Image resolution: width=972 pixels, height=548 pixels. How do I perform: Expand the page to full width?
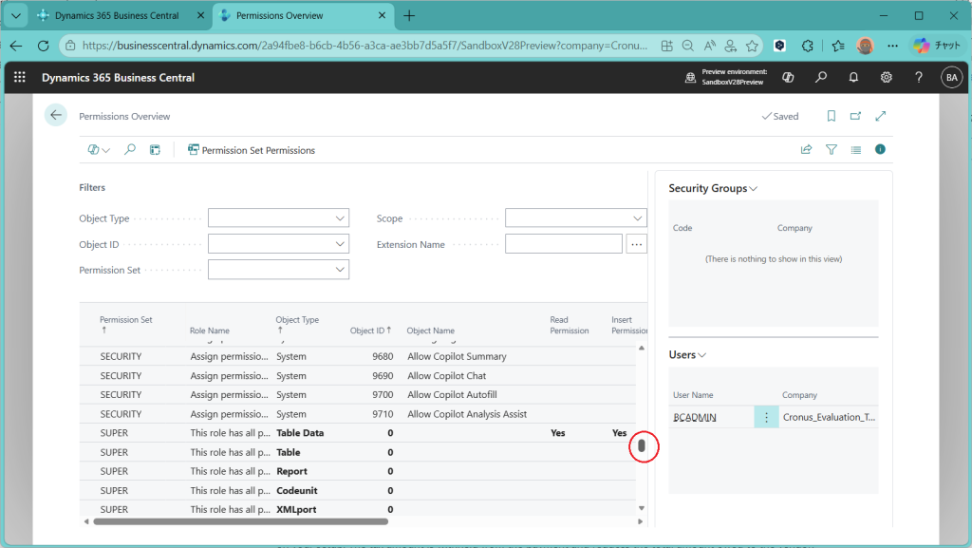[880, 116]
